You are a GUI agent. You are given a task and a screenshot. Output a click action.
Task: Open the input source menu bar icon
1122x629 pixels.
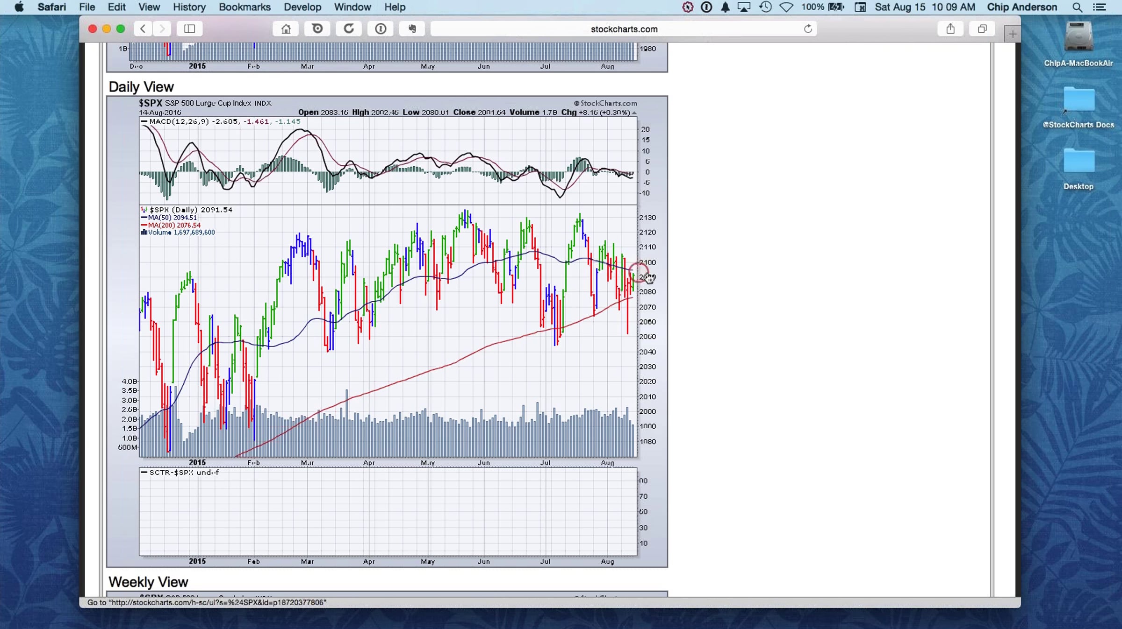pos(860,7)
